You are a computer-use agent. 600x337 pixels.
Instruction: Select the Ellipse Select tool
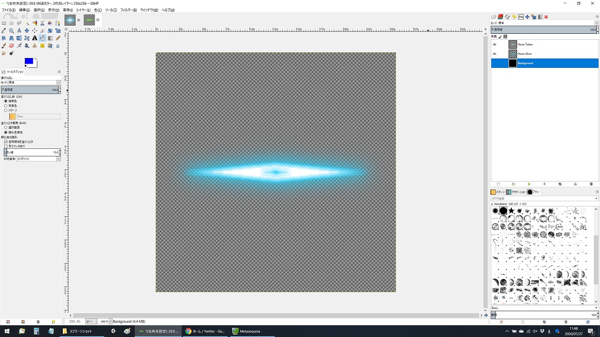pos(11,23)
